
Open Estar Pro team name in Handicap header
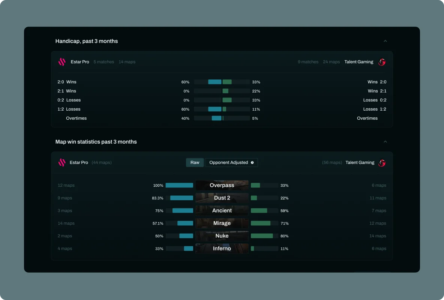[x=80, y=62]
